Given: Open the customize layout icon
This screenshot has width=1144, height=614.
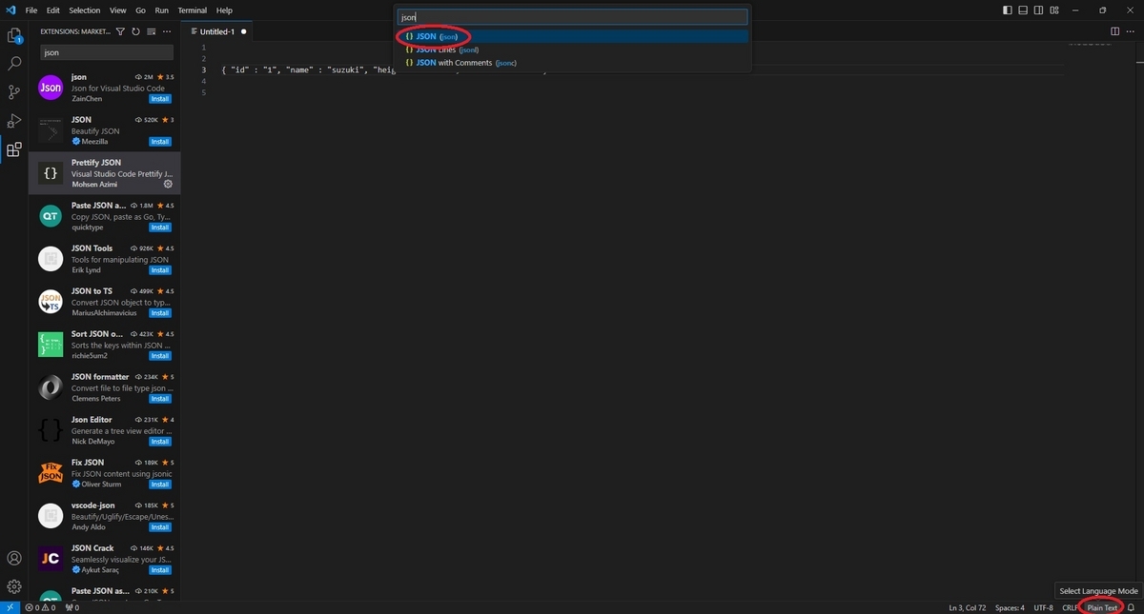Looking at the screenshot, I should (1054, 10).
